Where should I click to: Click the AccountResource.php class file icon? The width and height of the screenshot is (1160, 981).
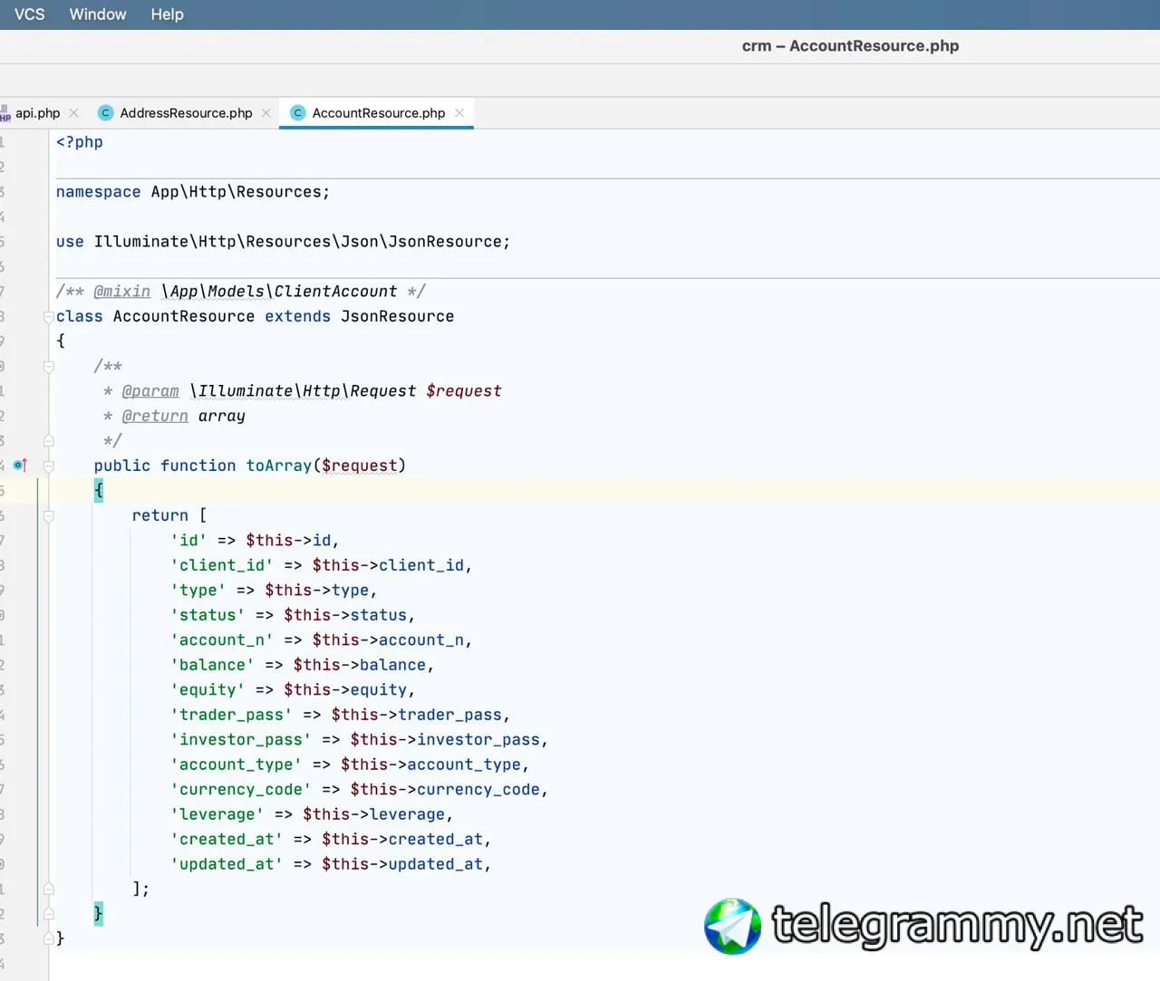[297, 113]
